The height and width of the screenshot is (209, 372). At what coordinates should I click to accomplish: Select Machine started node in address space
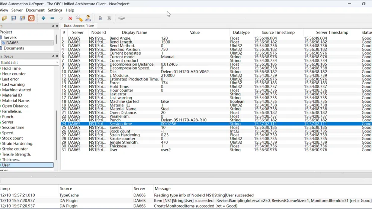point(17,90)
